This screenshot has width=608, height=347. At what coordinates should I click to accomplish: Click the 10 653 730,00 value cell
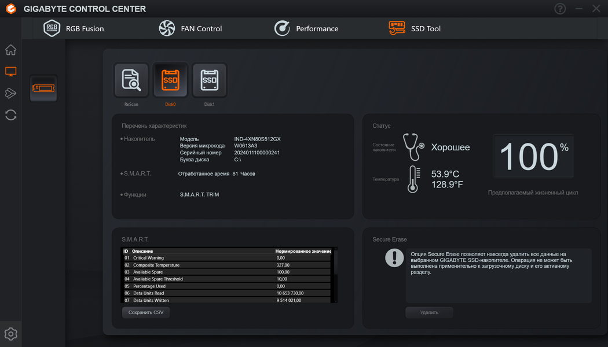tap(290, 293)
